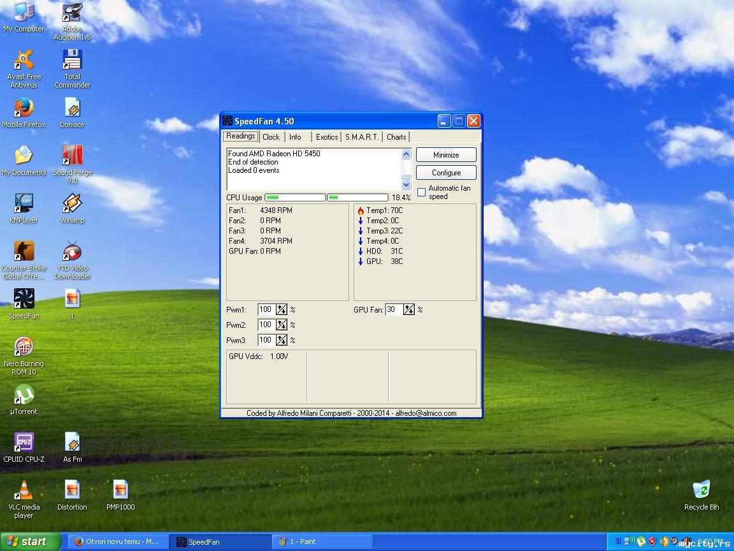Enable the Automatic fan speed checkbox
The image size is (734, 551).
tap(421, 192)
